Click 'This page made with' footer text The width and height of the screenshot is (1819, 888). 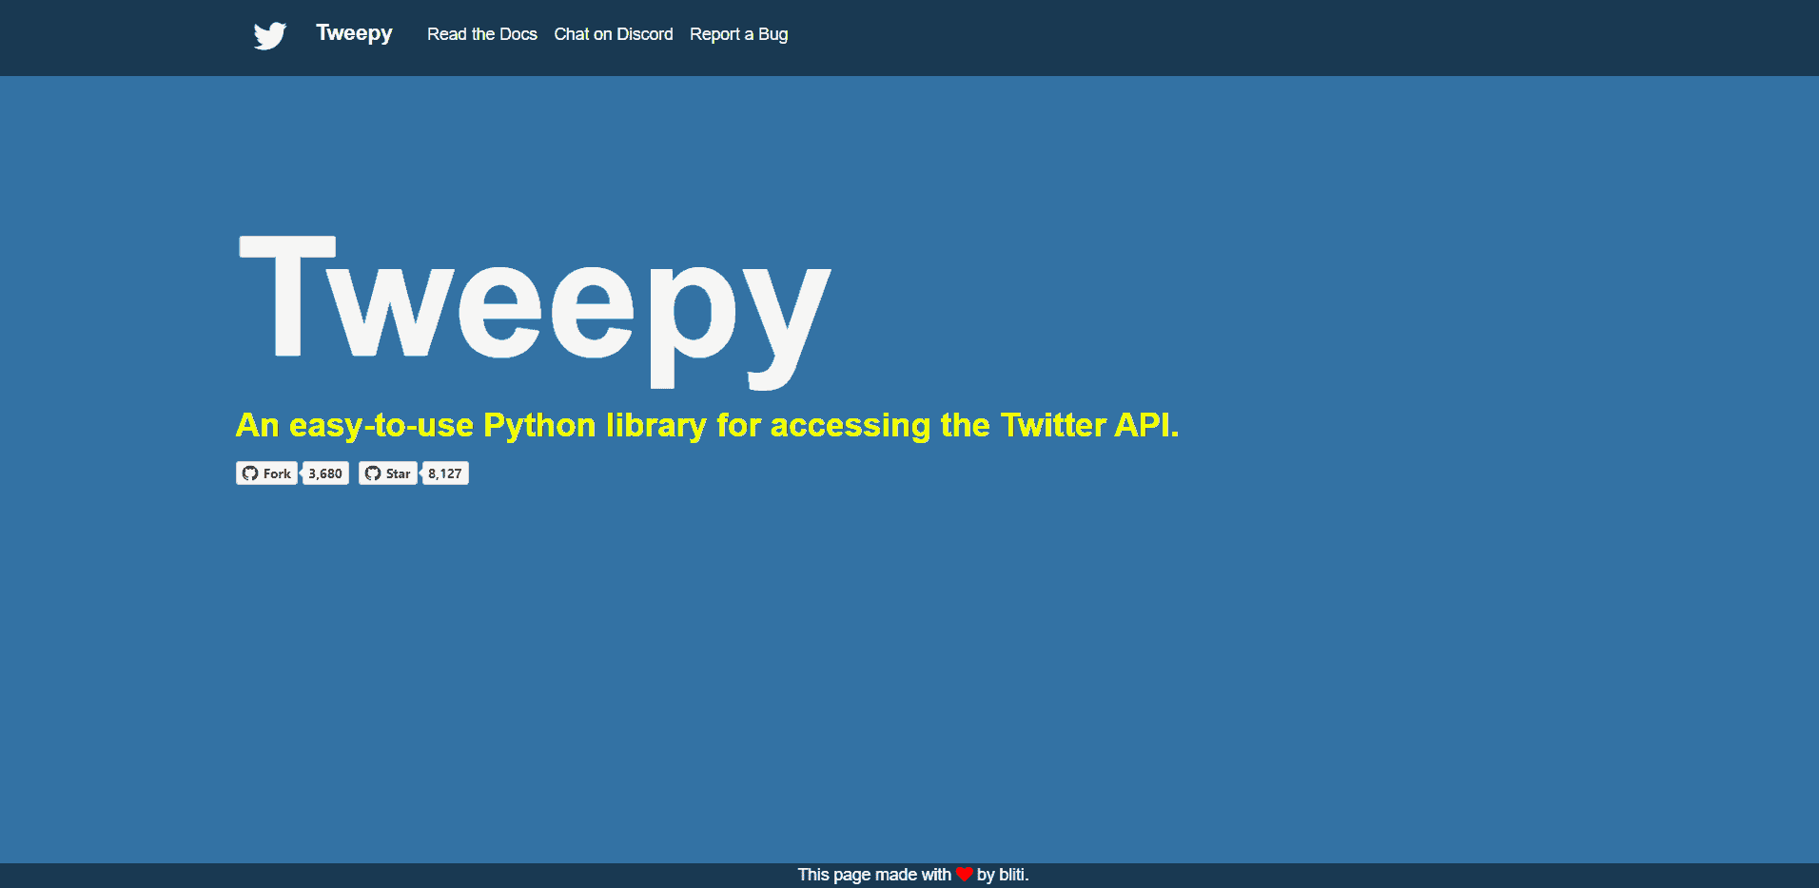874,875
